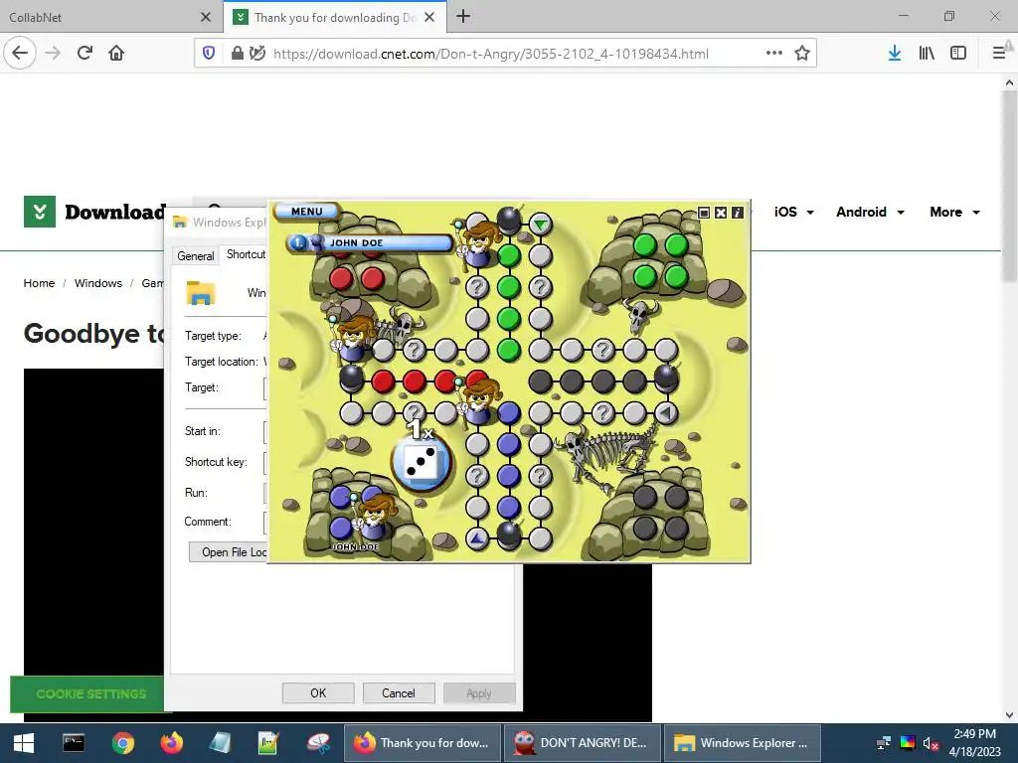Switch to DON'T ANGRY taskbar item
This screenshot has width=1018, height=763.
point(582,743)
